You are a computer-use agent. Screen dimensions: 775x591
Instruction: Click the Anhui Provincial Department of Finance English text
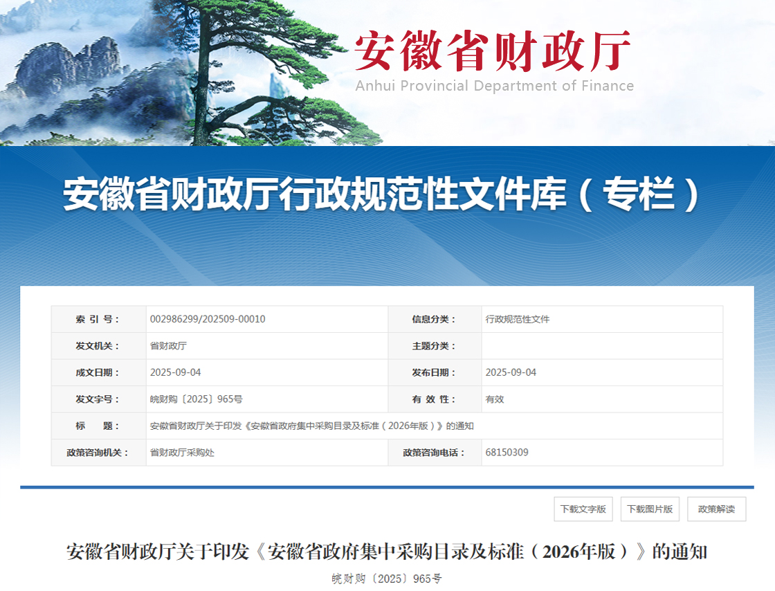495,86
